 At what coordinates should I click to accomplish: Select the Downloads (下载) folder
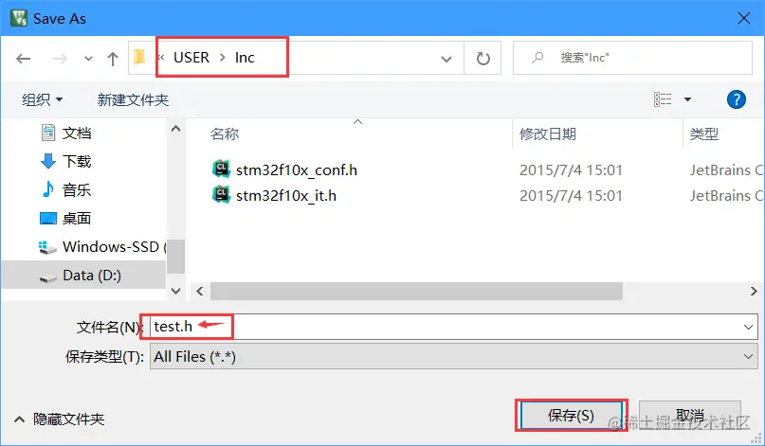[x=65, y=161]
